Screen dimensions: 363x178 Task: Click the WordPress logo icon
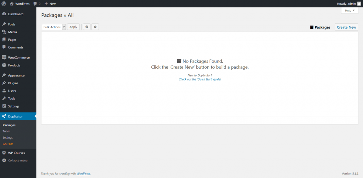(x=4, y=4)
